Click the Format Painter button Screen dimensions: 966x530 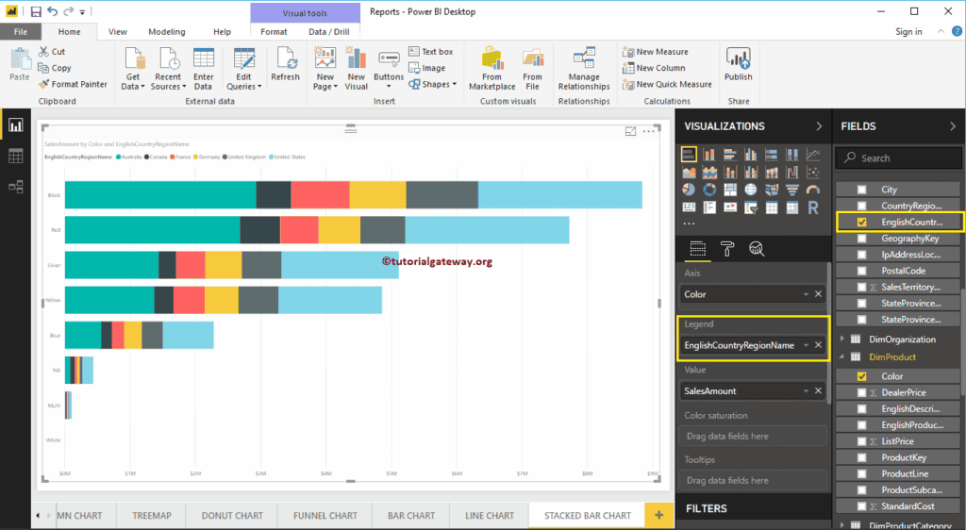pos(73,84)
